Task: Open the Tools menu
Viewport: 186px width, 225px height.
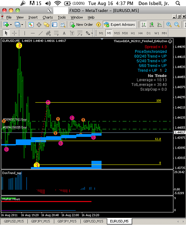Action: [62, 17]
